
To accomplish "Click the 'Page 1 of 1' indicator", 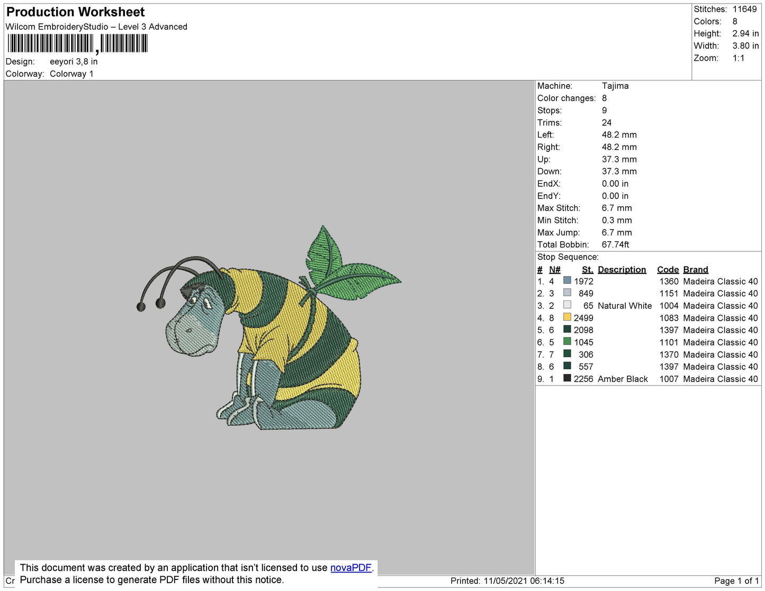I will coord(737,581).
